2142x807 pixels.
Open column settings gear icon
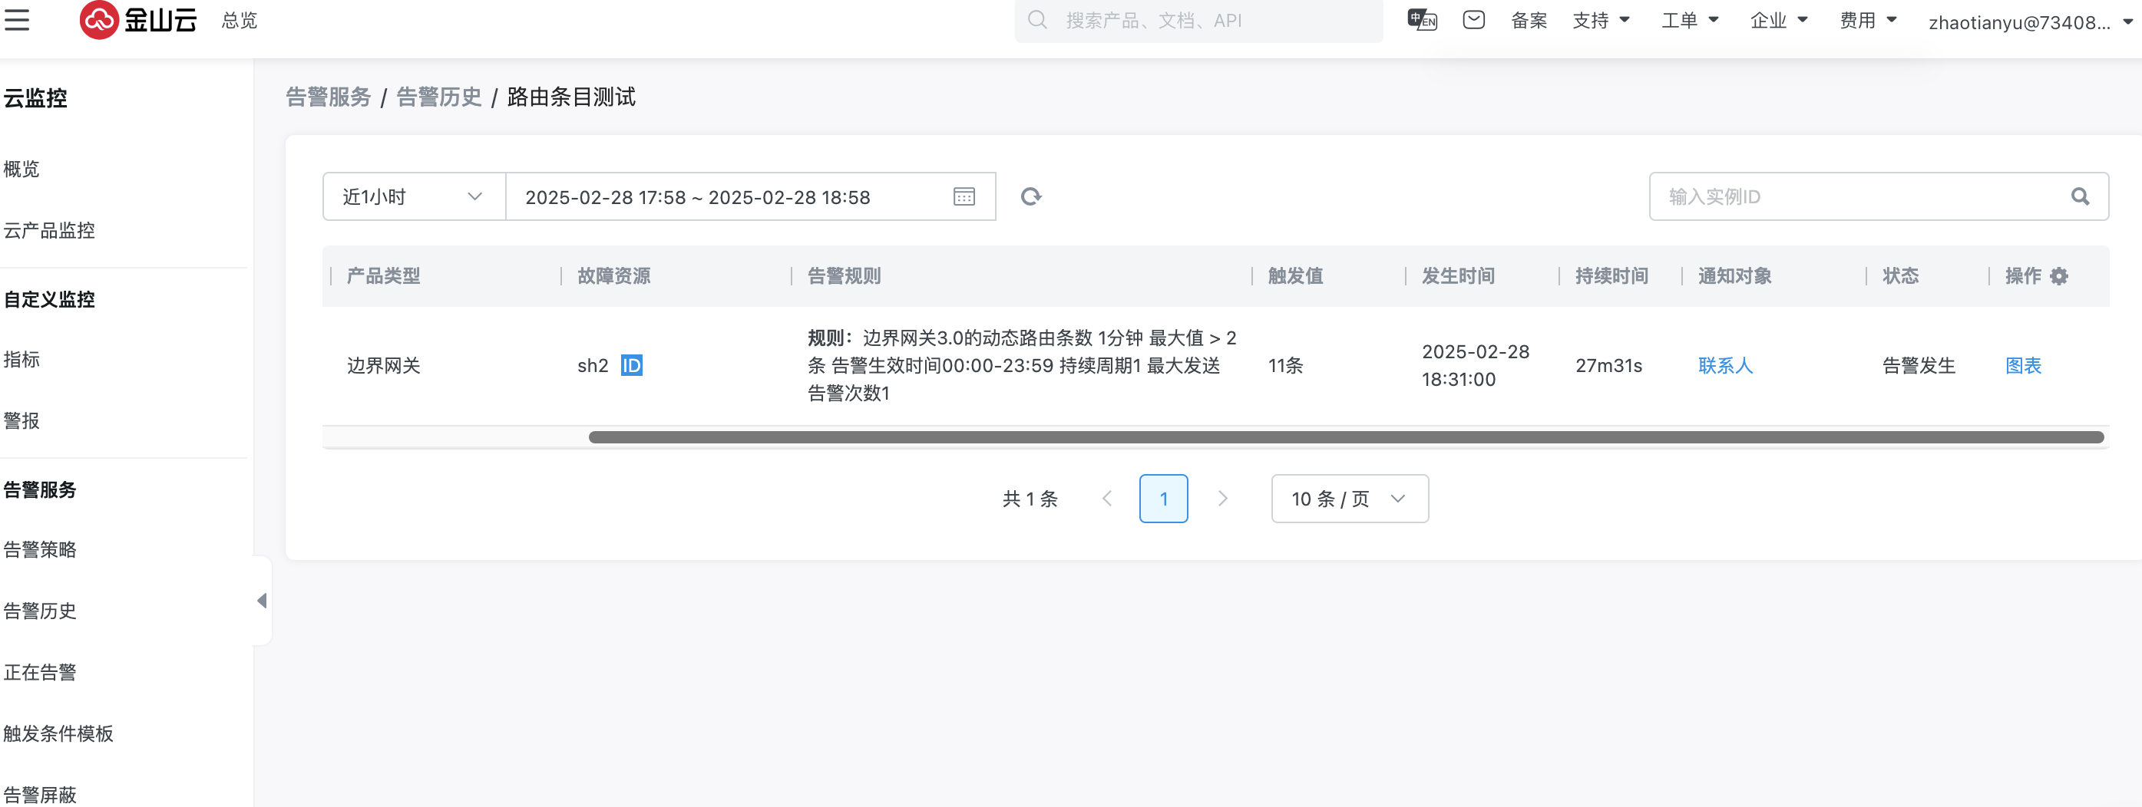[x=2059, y=276]
